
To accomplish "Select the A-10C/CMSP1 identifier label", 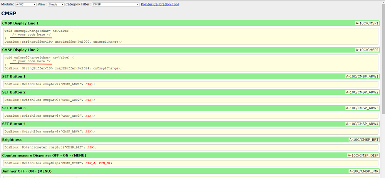I will coord(367,23).
